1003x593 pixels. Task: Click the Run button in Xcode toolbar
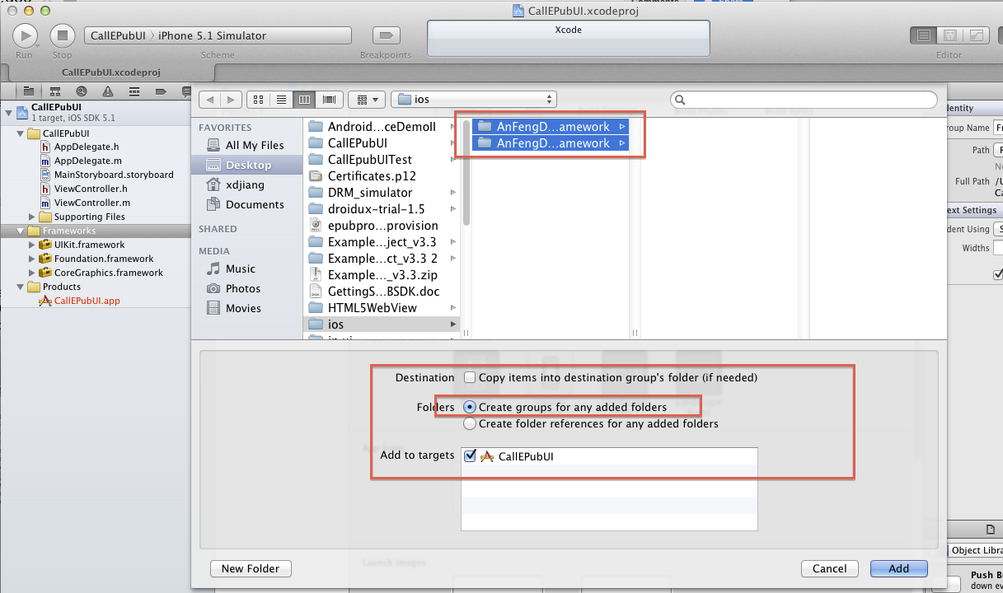click(x=25, y=35)
